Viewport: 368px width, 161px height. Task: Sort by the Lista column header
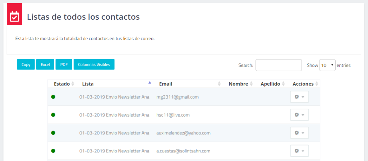(88, 84)
